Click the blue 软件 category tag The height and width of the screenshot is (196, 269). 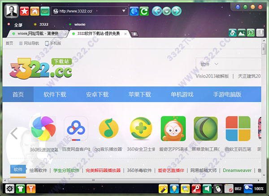[18, 170]
